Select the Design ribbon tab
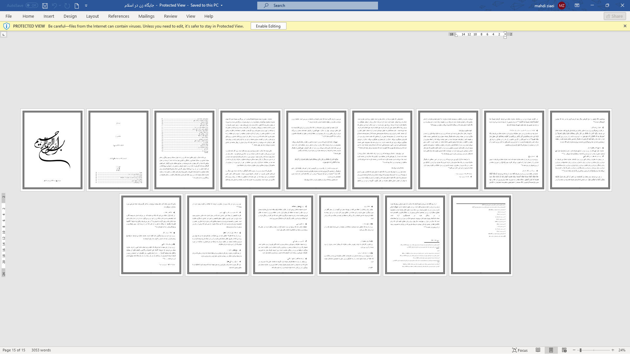 (x=70, y=16)
